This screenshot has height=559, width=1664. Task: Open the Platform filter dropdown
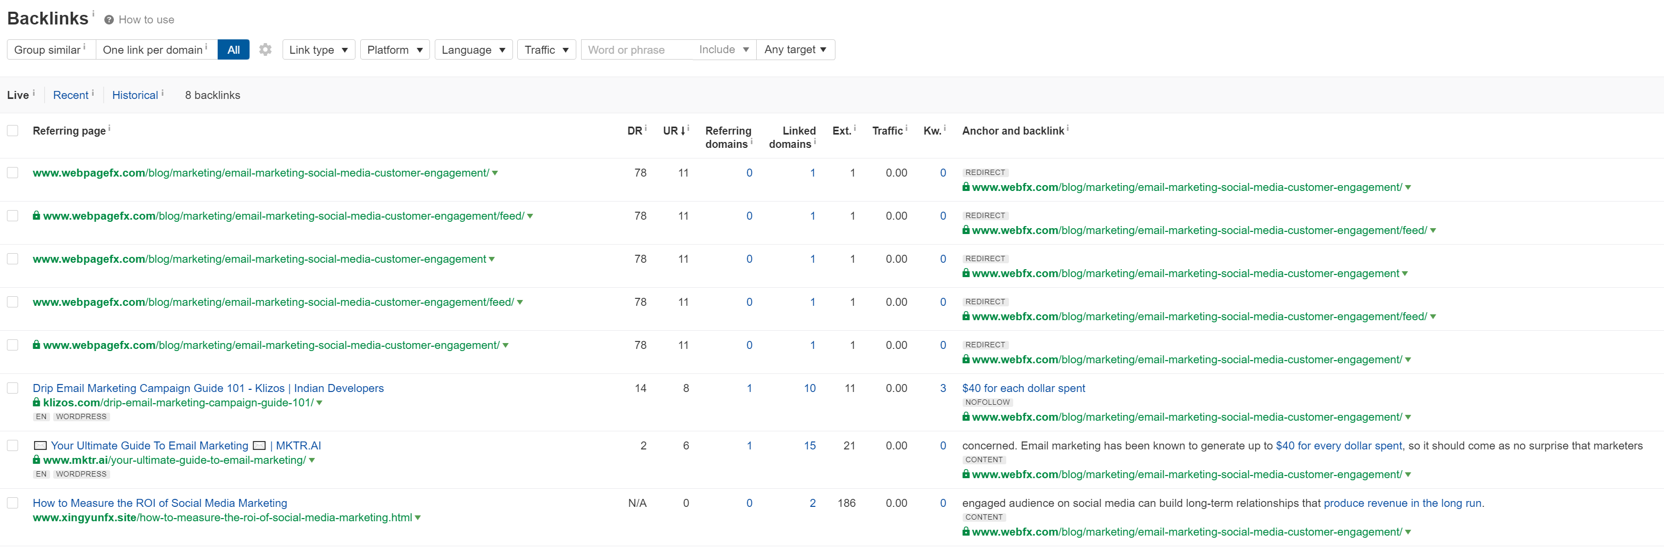[x=395, y=49]
